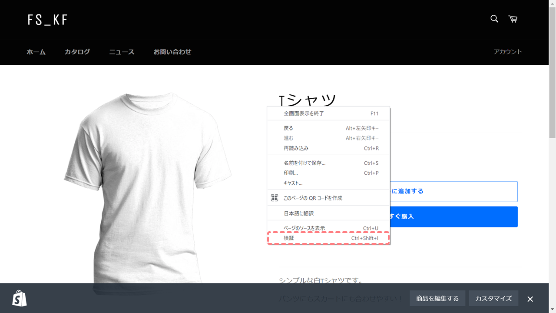Select 進む in context menu

(329, 138)
